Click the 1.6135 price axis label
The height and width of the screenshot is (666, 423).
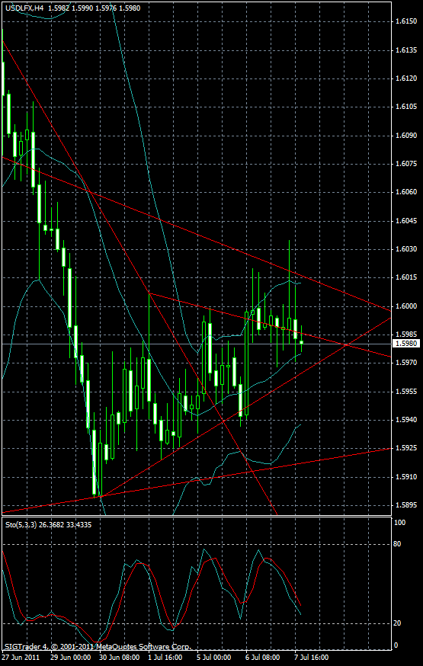[405, 50]
